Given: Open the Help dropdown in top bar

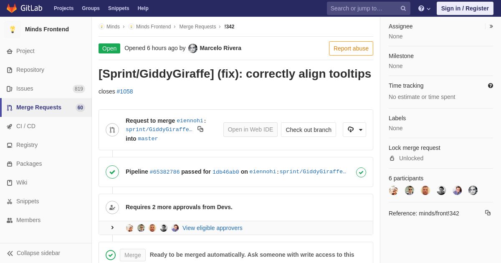Looking at the screenshot, I should coord(424,8).
